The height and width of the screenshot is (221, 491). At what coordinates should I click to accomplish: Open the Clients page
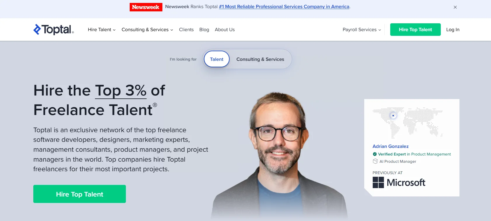point(186,30)
